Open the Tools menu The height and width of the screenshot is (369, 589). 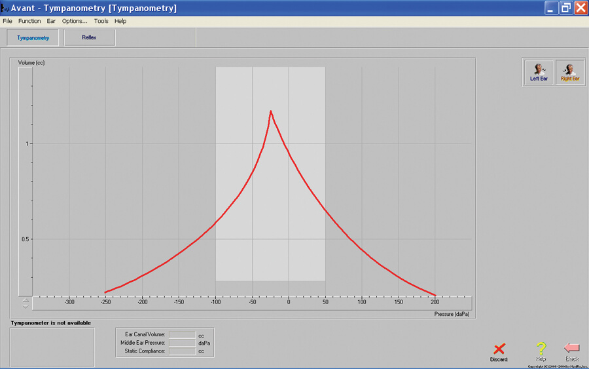pyautogui.click(x=101, y=21)
